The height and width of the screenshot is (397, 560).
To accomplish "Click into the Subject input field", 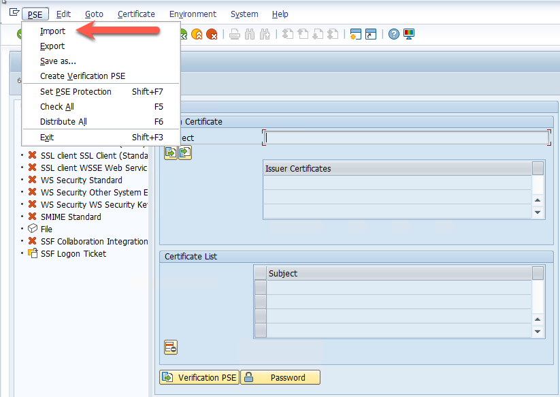I will (406, 138).
